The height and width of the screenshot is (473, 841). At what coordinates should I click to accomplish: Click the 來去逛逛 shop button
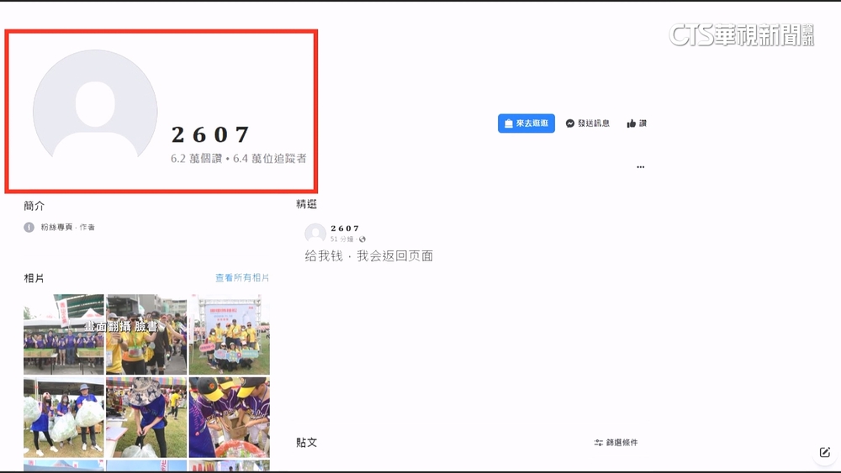[x=526, y=124]
